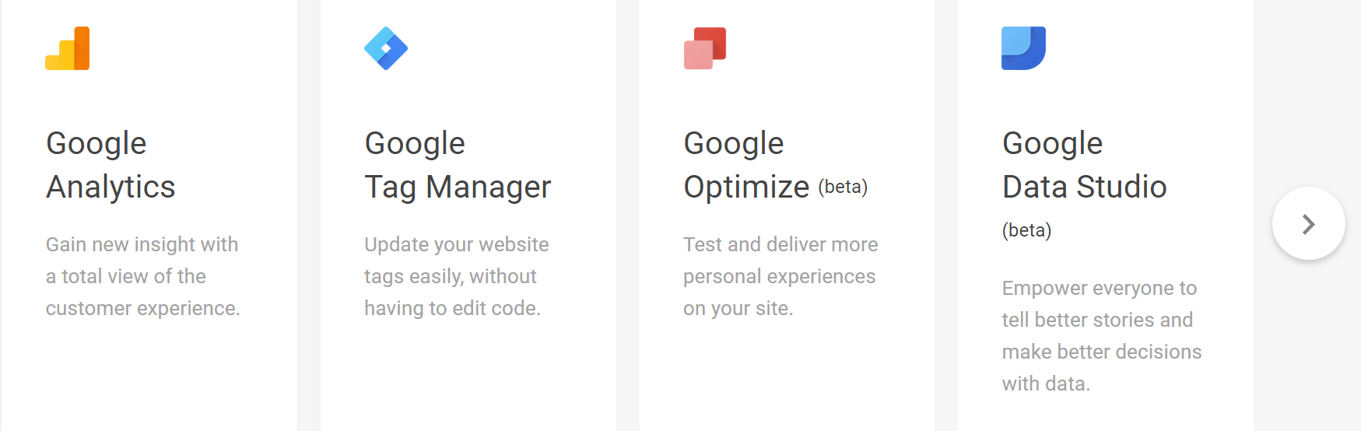This screenshot has width=1361, height=431.
Task: Click the red Google Optimize squares icon
Action: 705,48
